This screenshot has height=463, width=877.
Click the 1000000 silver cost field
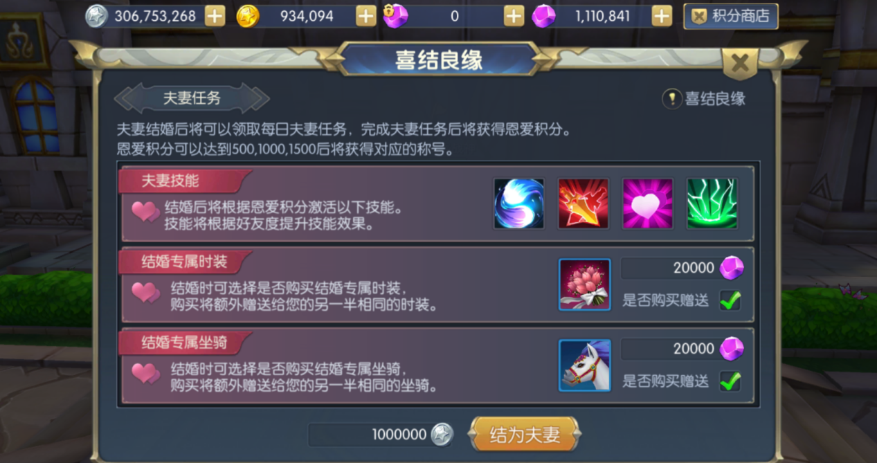click(x=381, y=435)
